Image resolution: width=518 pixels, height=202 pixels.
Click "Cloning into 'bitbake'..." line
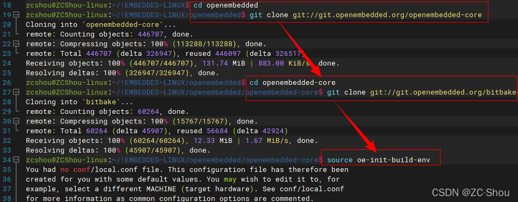[x=79, y=102]
